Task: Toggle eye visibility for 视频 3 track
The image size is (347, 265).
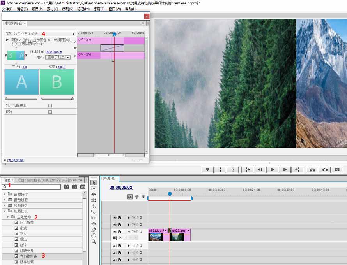Action: pyautogui.click(x=115, y=218)
